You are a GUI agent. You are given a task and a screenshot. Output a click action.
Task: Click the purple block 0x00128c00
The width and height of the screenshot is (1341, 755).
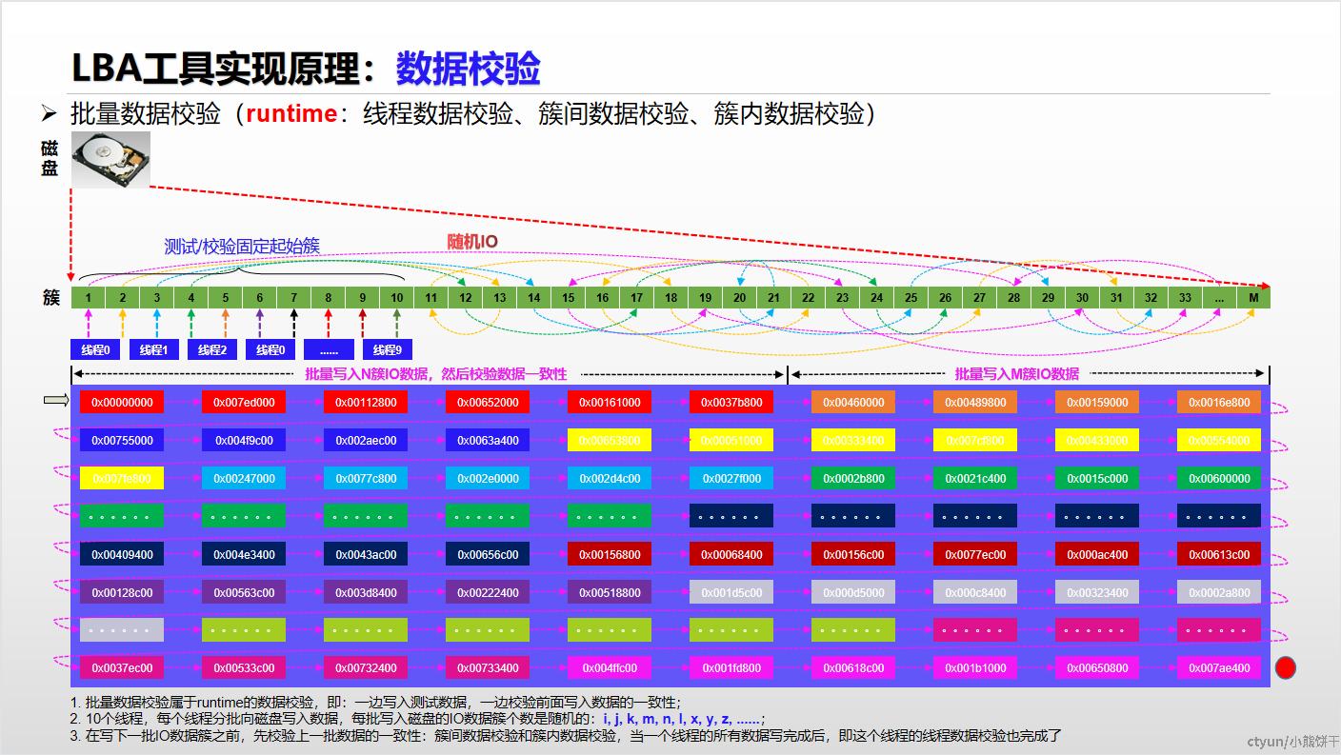point(122,592)
